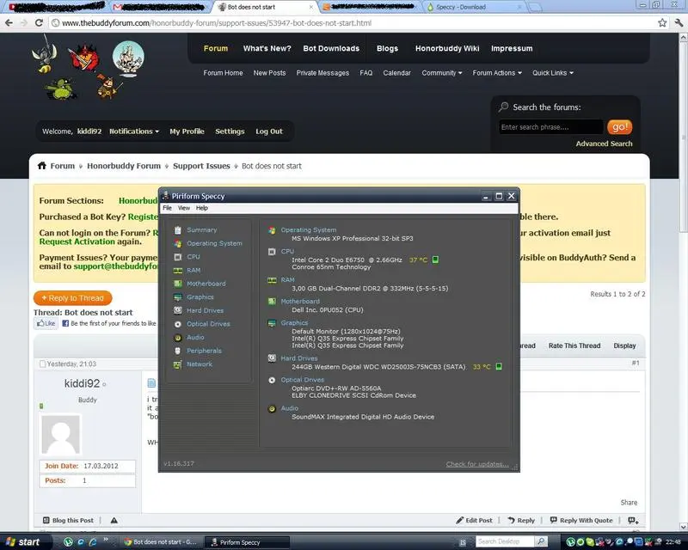Click Internet Explorer quick launch icon in taskbar
Viewport: 688px width, 550px height.
click(93, 542)
